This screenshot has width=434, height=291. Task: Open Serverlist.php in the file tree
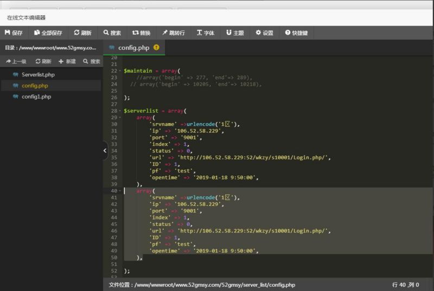tap(38, 75)
